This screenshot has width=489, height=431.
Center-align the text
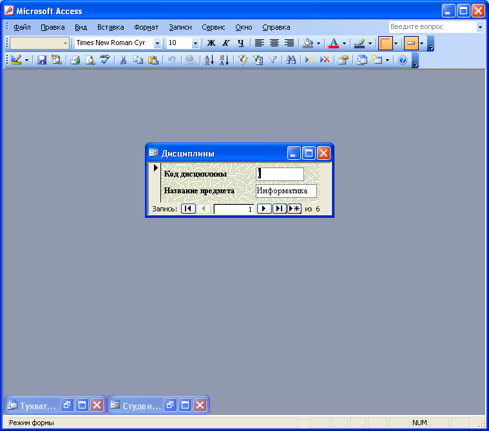[x=274, y=43]
